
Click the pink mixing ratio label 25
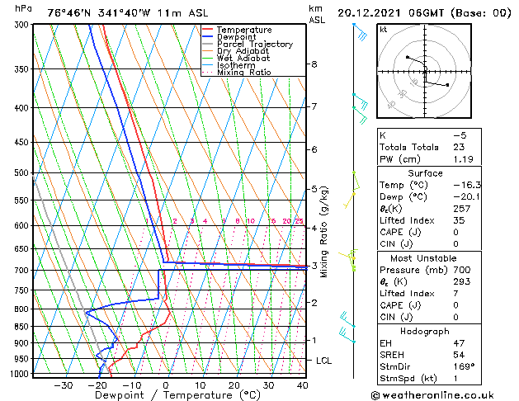(x=300, y=221)
